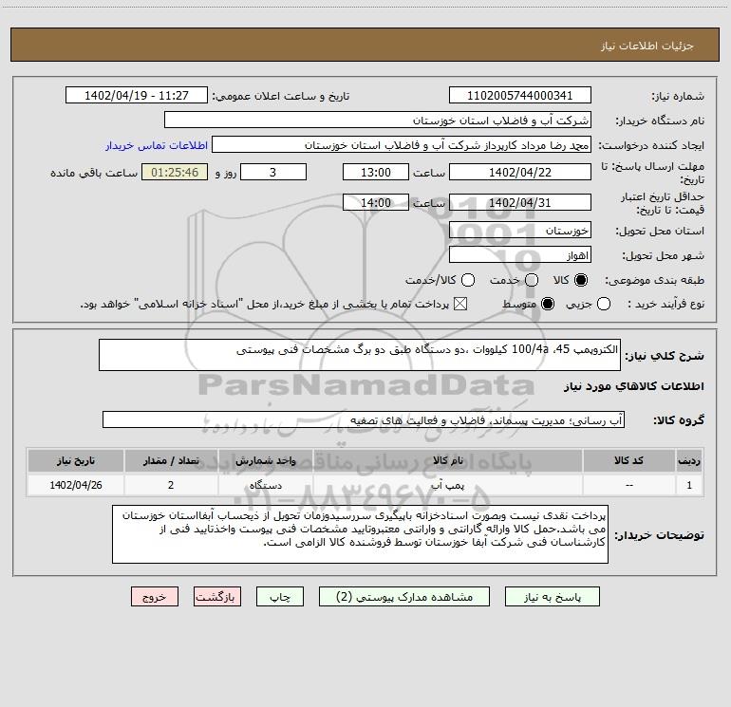
Task: Click the گروه کالا label
Action: pyautogui.click(x=679, y=420)
